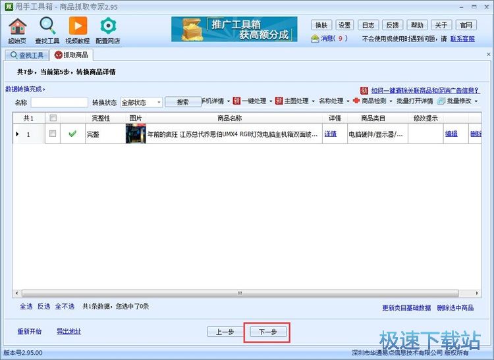This screenshot has height=360, width=494.
Task: Click the scrollbar right arrow
Action: click(x=477, y=294)
